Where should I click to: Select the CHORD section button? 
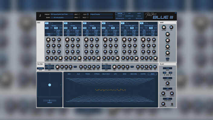tap(143, 74)
